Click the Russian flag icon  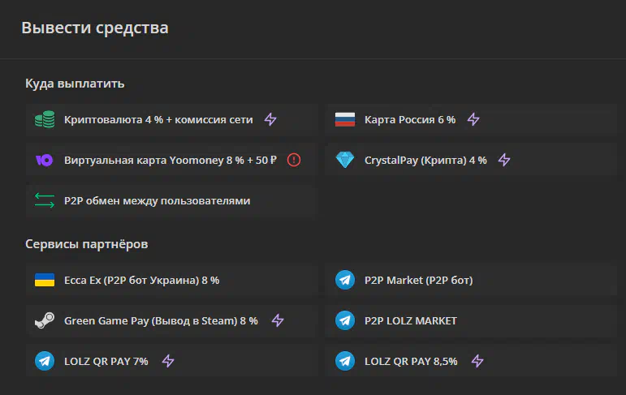345,119
